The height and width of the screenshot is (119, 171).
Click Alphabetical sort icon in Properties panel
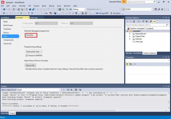131,64
